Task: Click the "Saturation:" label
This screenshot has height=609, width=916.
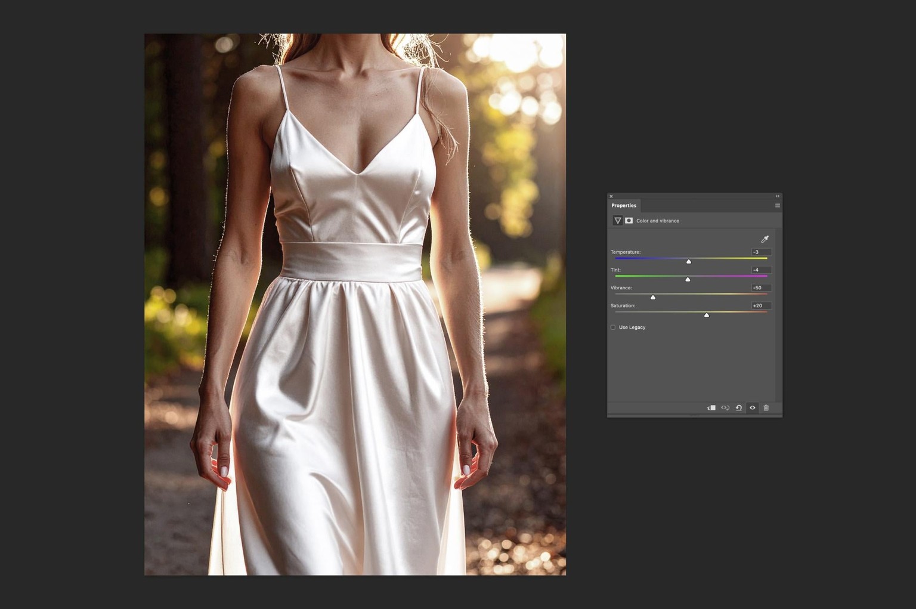Action: [623, 306]
